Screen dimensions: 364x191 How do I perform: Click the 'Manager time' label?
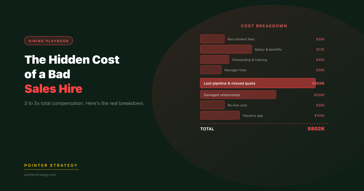[235, 70]
